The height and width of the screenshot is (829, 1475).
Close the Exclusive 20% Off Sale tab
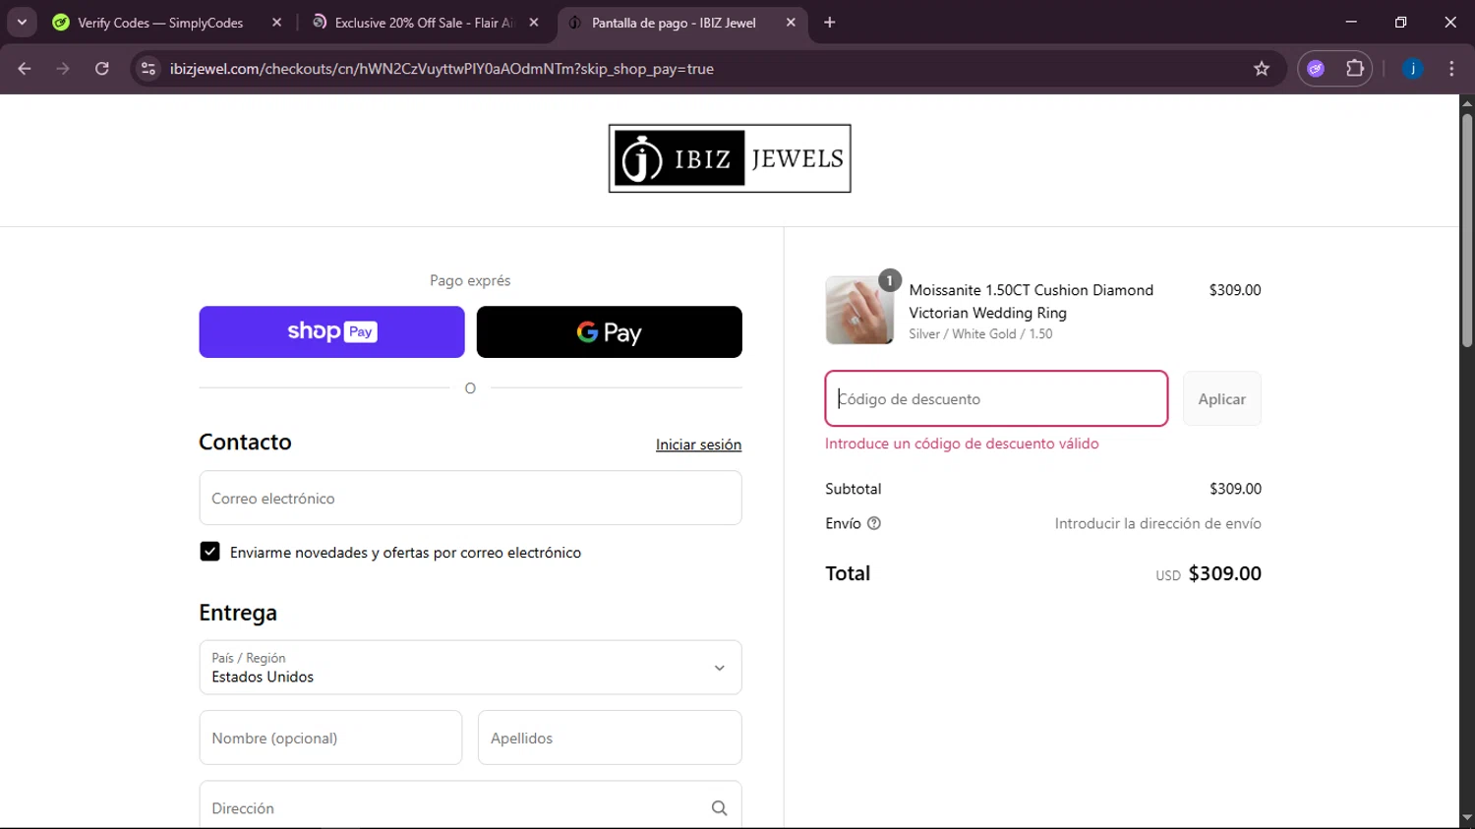click(534, 22)
